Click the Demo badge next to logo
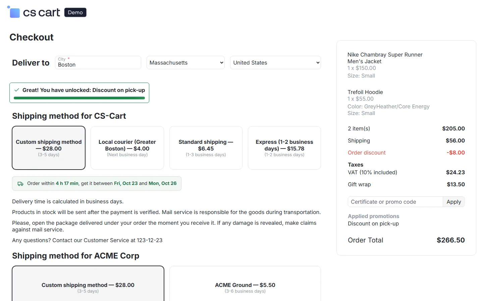483x301 pixels. coord(75,12)
